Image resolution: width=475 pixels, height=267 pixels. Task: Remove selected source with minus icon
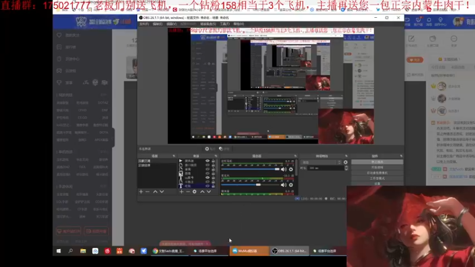[188, 192]
